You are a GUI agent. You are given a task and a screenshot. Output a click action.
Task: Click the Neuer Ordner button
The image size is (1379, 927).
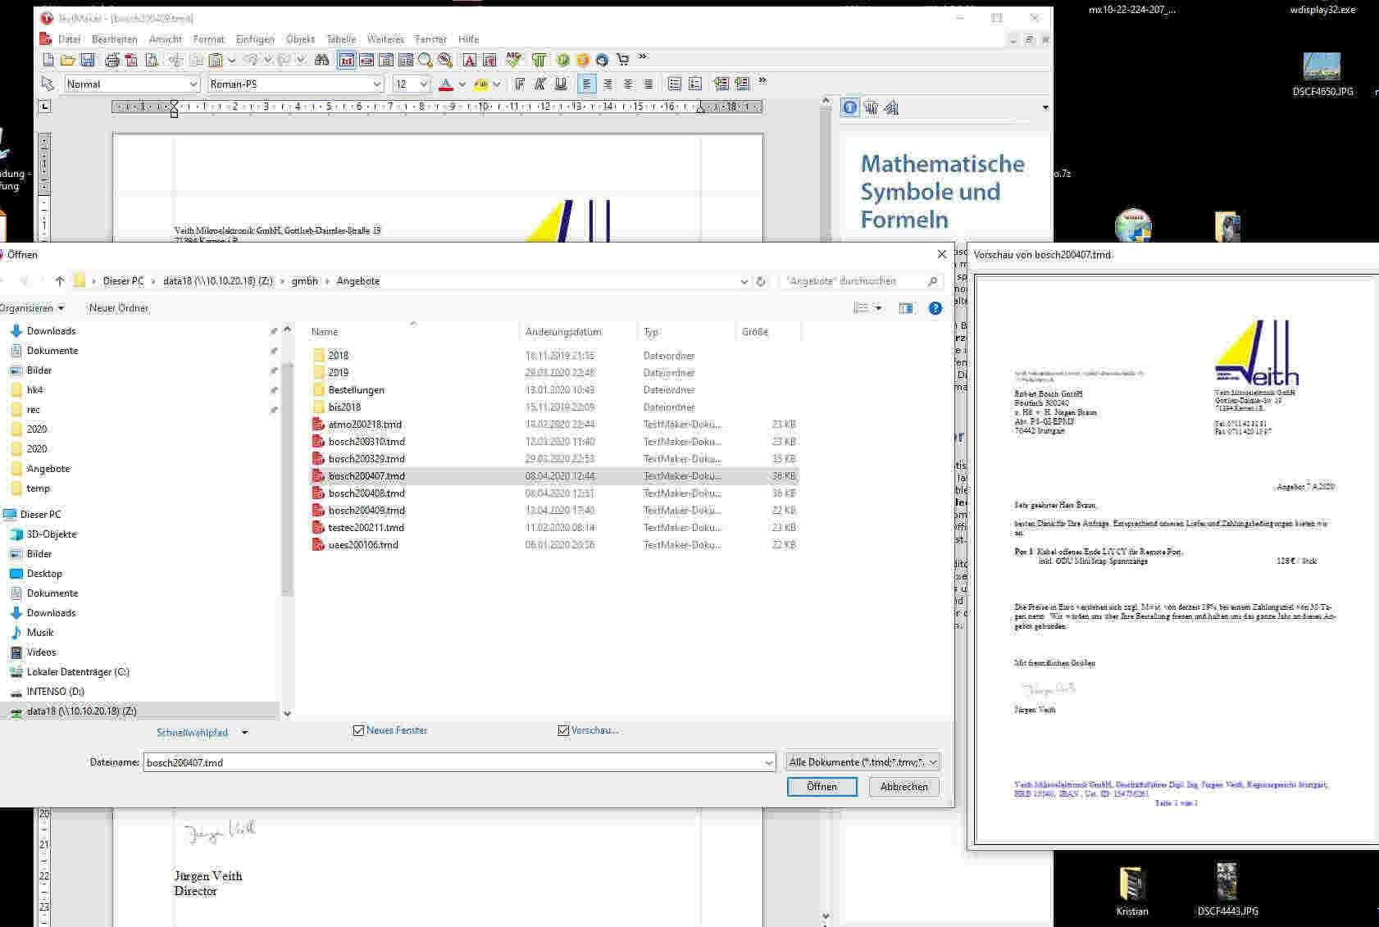click(119, 308)
